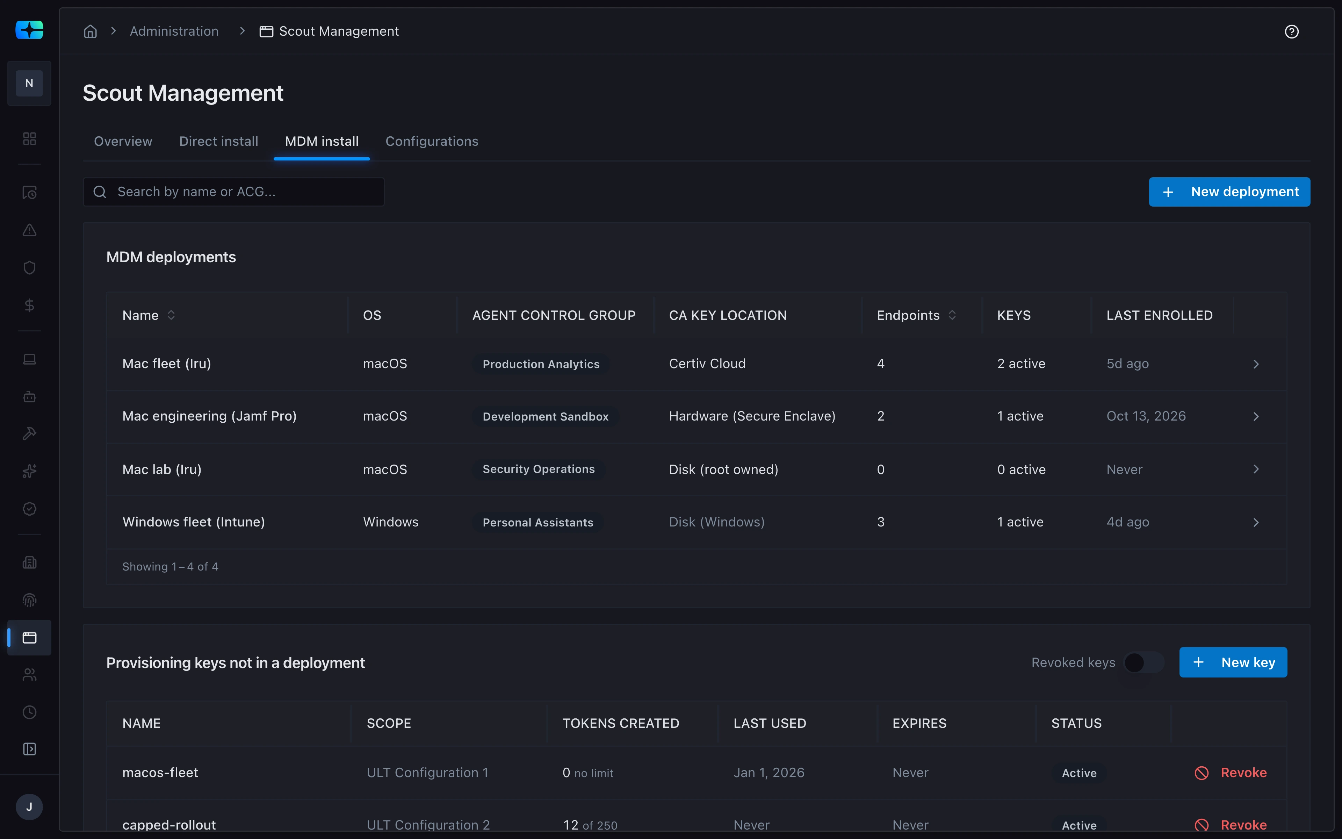Expand Mac fleet (Iru) row chevron
The image size is (1342, 839).
(1256, 364)
